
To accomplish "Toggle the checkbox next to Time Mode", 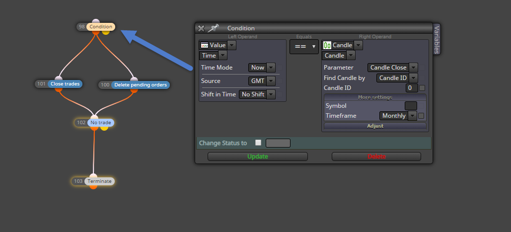I will coord(280,68).
